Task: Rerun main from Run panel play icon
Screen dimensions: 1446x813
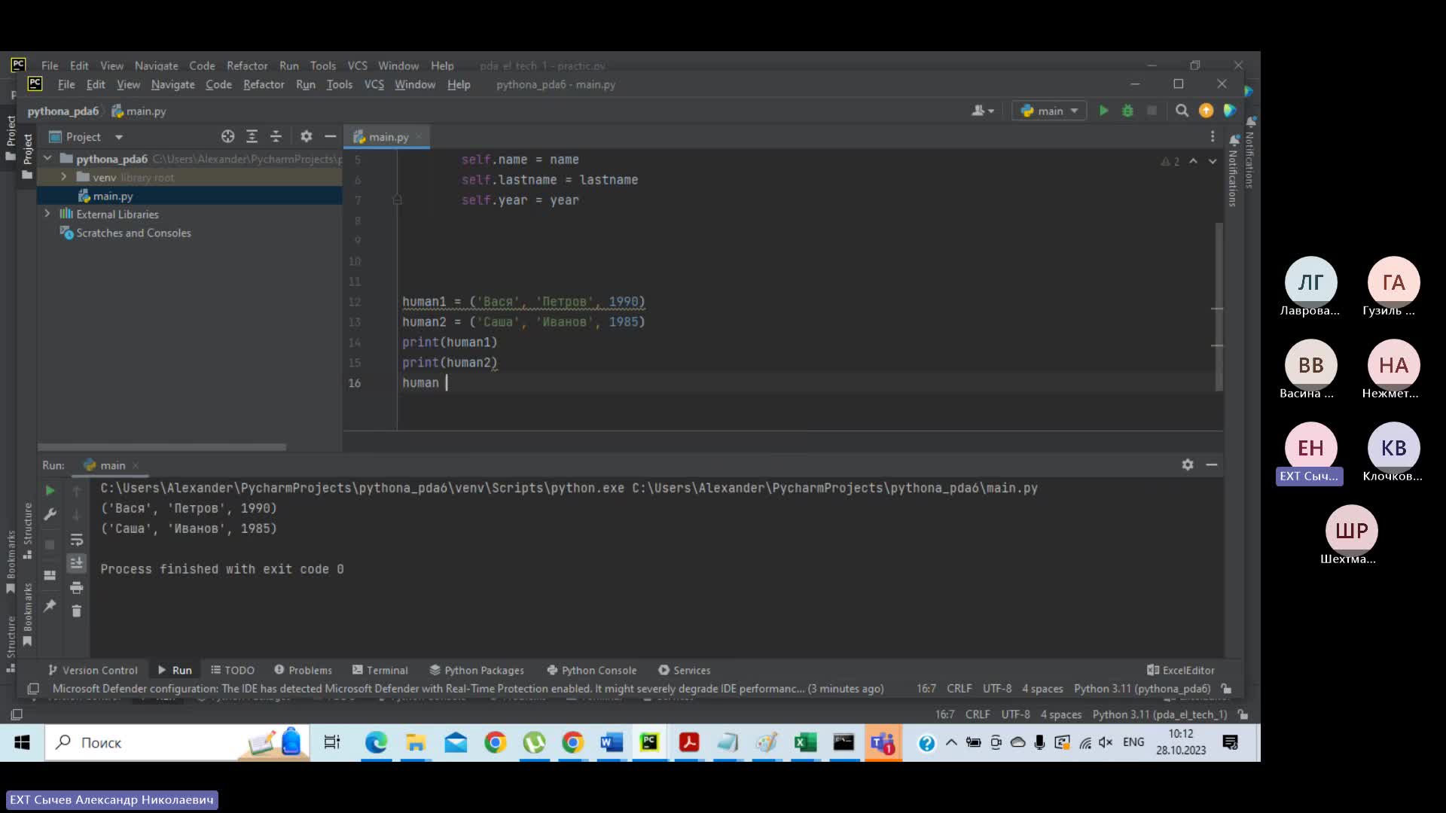Action: coord(50,490)
